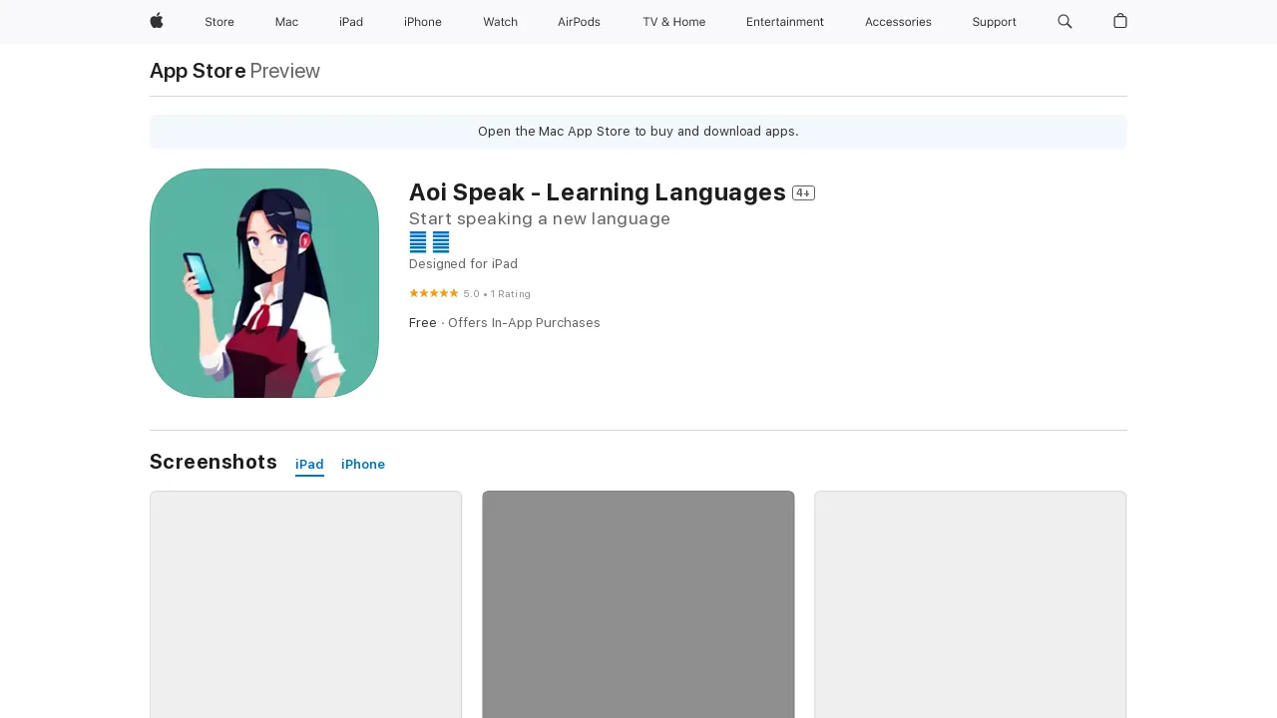Open the Mac menu
1277x718 pixels.
tap(286, 22)
